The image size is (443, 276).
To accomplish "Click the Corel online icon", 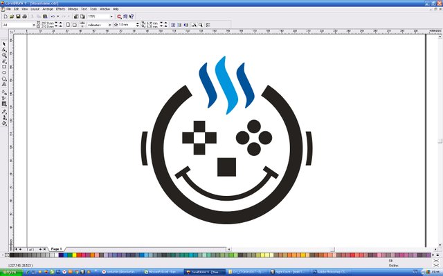I will point(125,17).
